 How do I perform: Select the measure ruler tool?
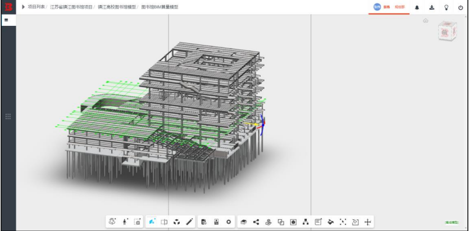click(189, 222)
